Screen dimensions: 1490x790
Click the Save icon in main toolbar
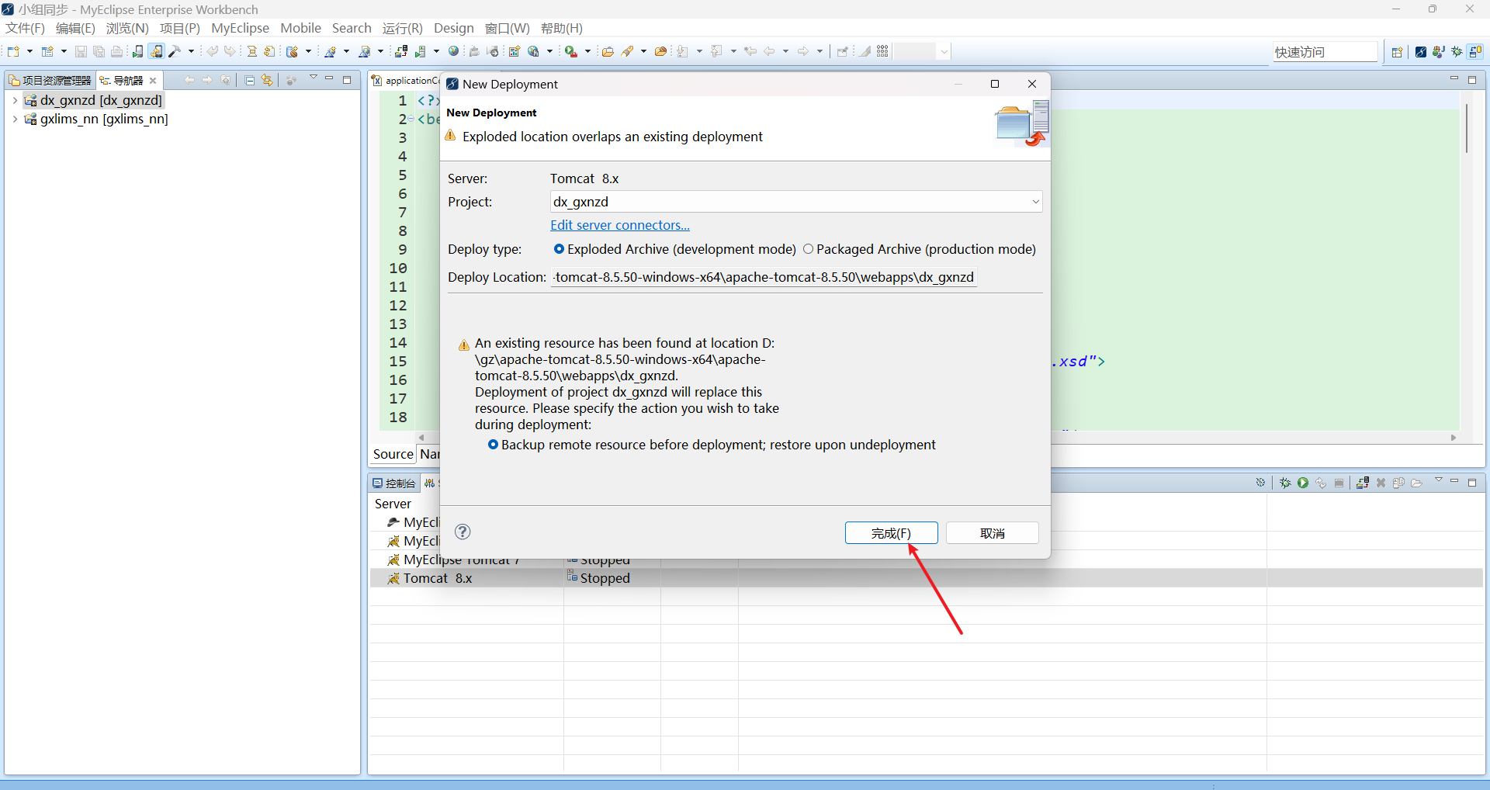[x=81, y=52]
